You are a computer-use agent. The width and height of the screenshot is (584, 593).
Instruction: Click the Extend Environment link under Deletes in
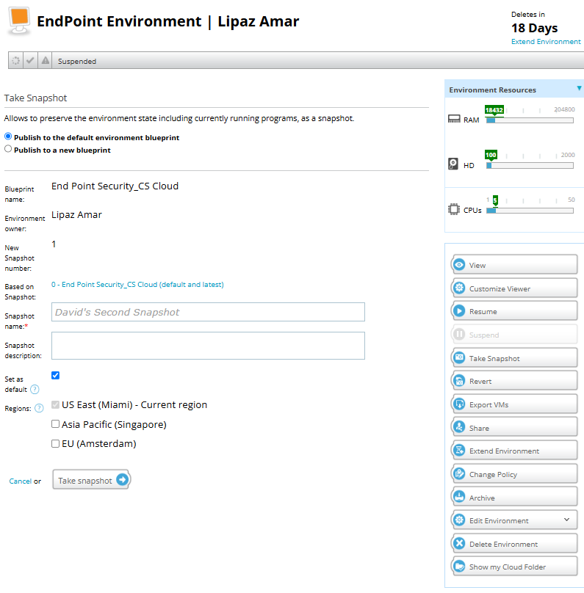tap(546, 42)
